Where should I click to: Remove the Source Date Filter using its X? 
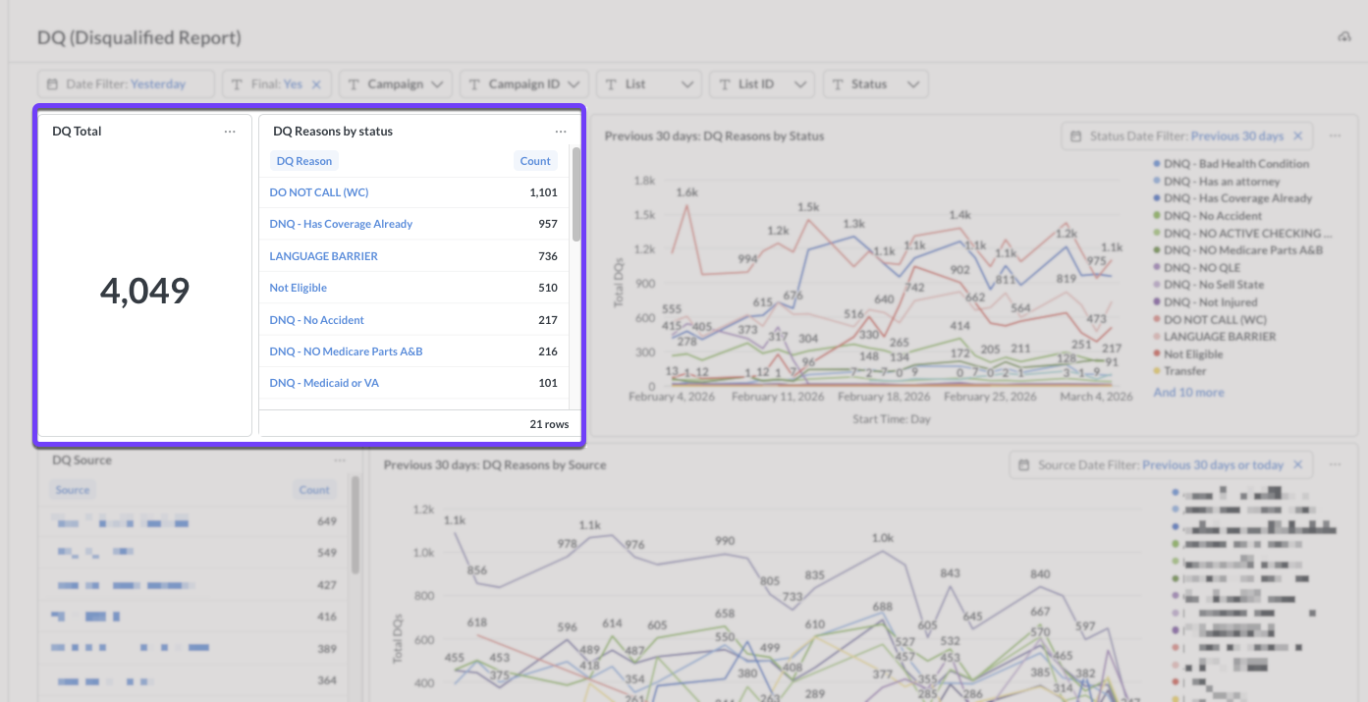tap(1297, 465)
